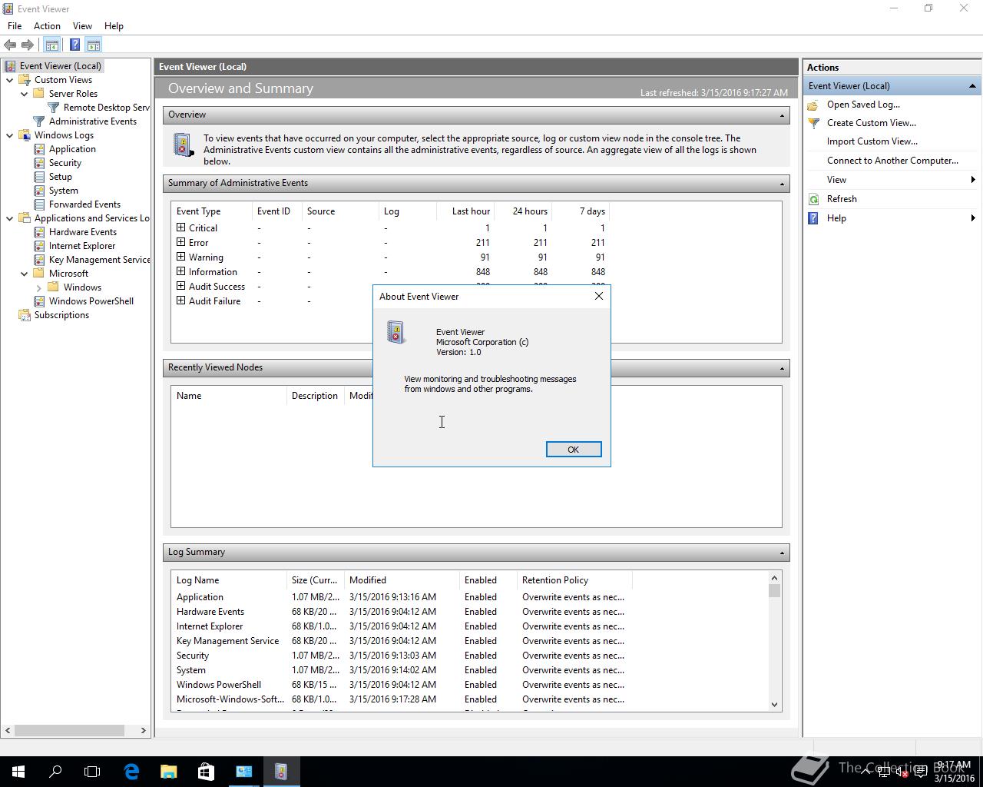Expand the Warning event type row
The height and width of the screenshot is (787, 983).
pos(180,257)
